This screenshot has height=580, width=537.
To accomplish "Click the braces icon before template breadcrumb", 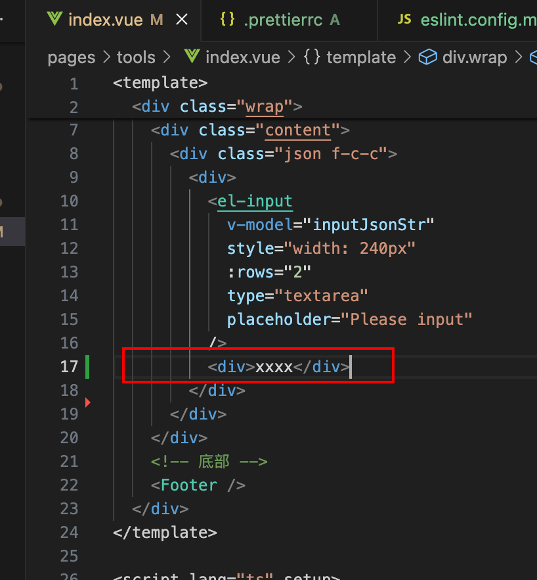I will [312, 57].
